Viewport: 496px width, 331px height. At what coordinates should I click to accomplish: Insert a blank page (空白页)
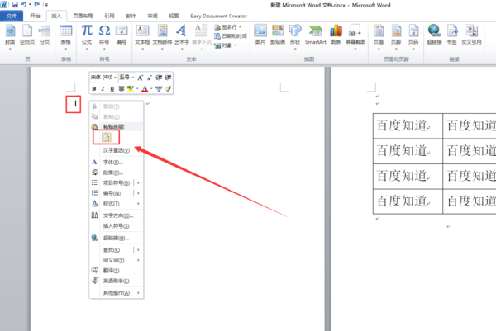27,35
